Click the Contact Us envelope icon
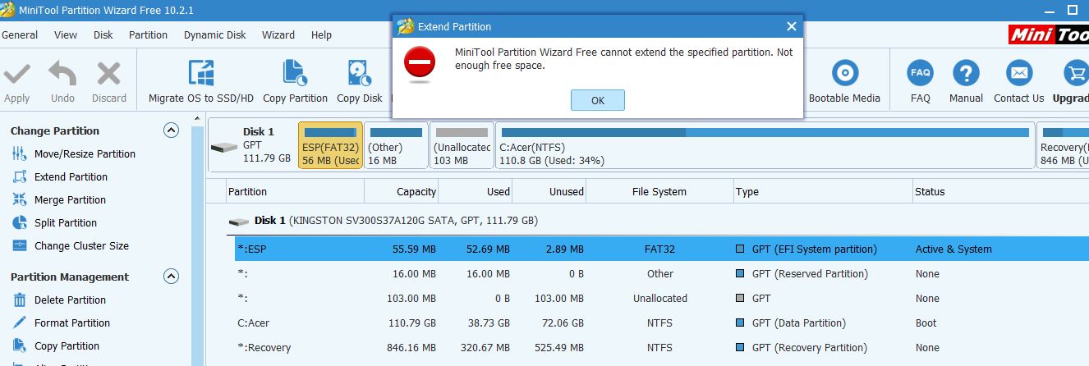This screenshot has width=1089, height=366. pyautogui.click(x=1018, y=73)
